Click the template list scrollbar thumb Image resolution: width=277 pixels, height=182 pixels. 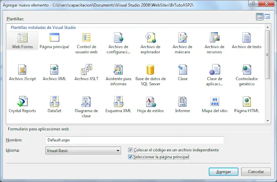tap(267, 55)
